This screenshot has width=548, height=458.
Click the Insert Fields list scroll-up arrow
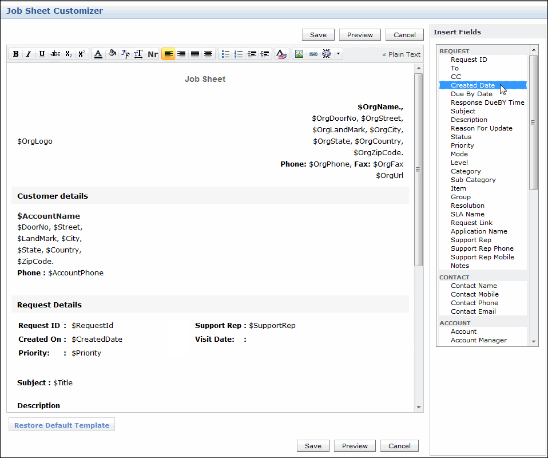(x=534, y=50)
